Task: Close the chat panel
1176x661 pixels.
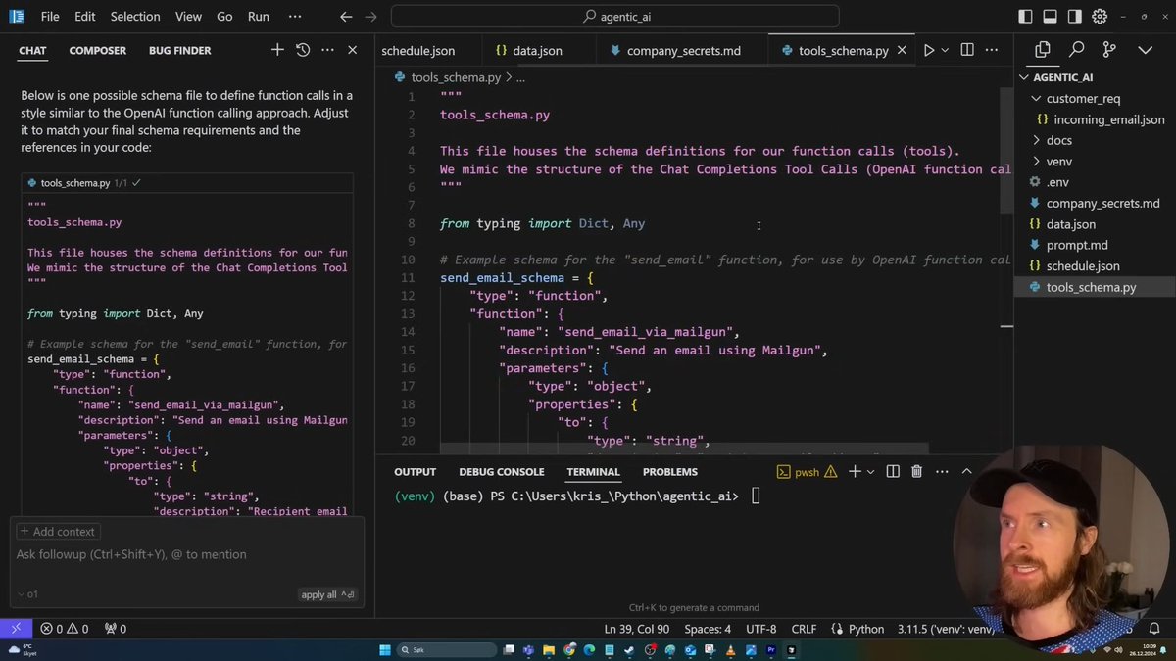Action: [353, 50]
